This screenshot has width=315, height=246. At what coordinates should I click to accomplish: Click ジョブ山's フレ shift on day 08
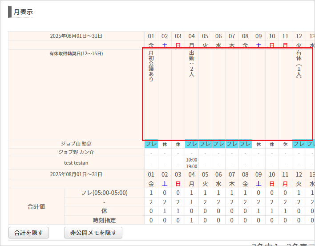coord(245,144)
